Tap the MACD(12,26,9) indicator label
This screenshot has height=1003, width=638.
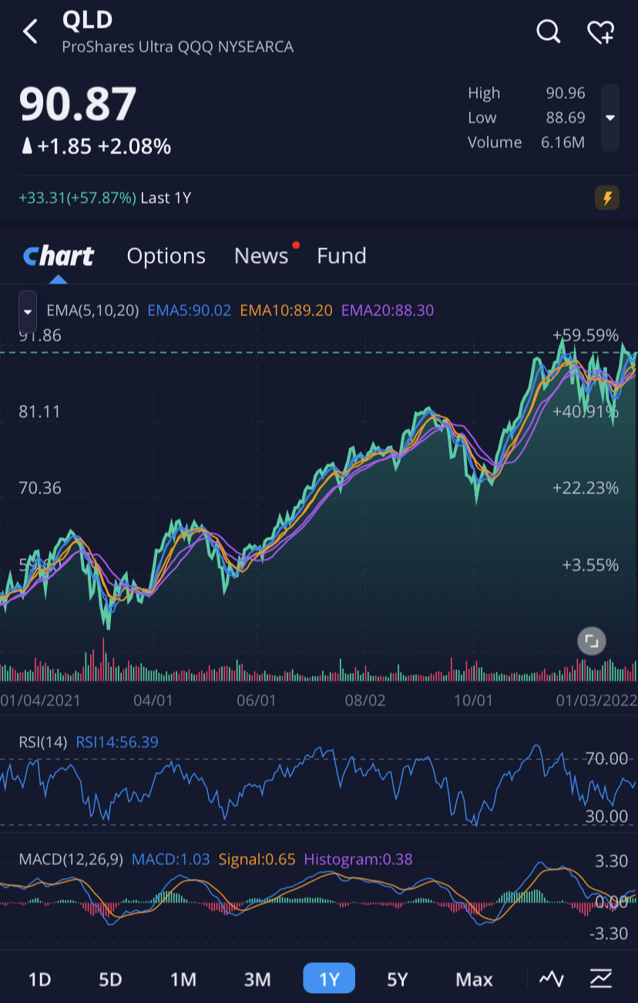(71, 859)
